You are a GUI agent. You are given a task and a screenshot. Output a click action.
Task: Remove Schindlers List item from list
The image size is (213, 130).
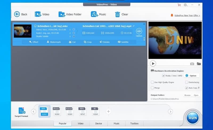pyautogui.click(x=144, y=24)
